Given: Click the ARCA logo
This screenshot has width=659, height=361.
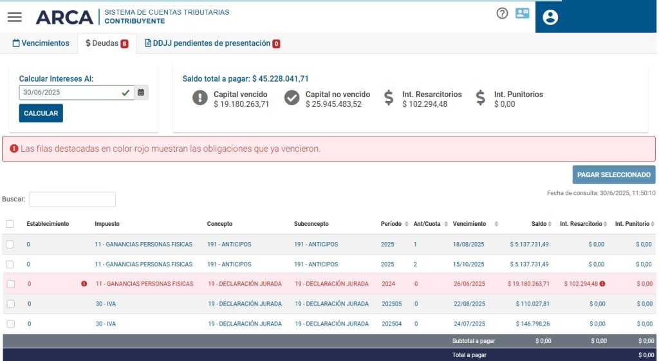Looking at the screenshot, I should pos(64,17).
